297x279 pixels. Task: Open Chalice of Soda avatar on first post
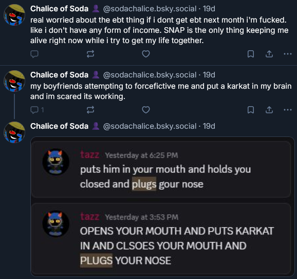(x=14, y=15)
